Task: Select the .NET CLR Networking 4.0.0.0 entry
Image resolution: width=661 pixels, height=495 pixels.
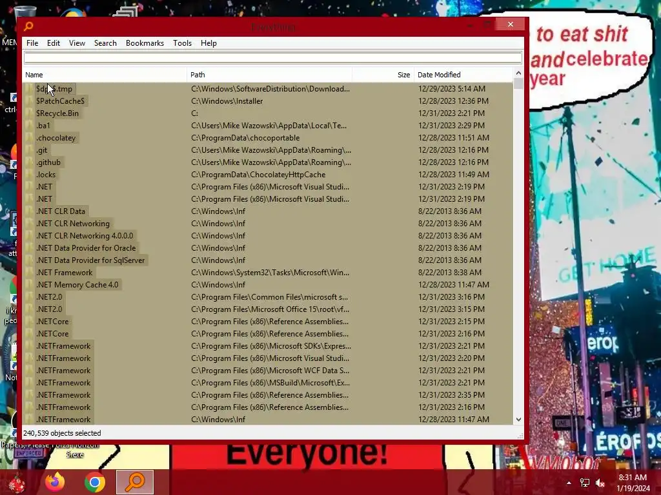Action: [85, 236]
